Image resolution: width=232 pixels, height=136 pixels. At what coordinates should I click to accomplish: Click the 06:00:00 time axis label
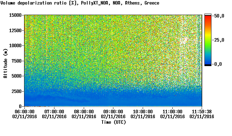point(24,112)
